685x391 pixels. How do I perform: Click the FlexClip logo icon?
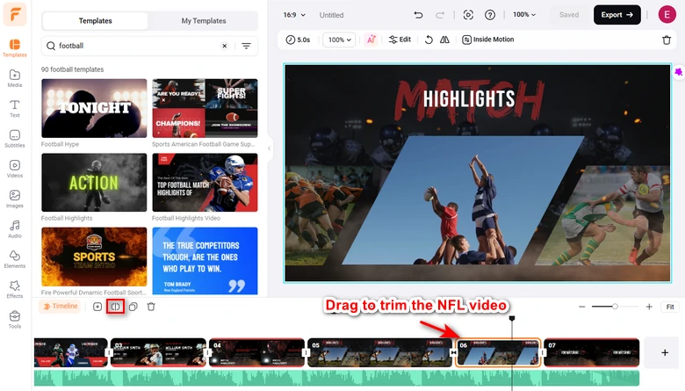15,13
